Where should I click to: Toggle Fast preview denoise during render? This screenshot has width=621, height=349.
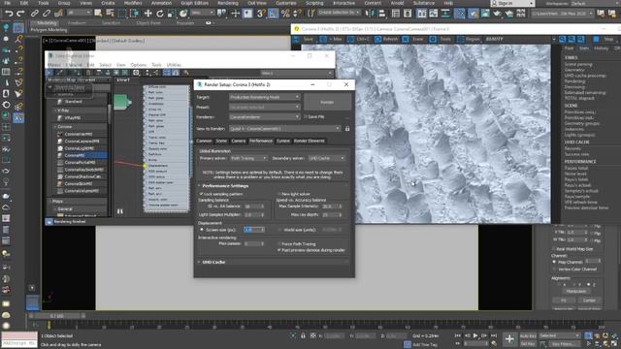(x=279, y=250)
